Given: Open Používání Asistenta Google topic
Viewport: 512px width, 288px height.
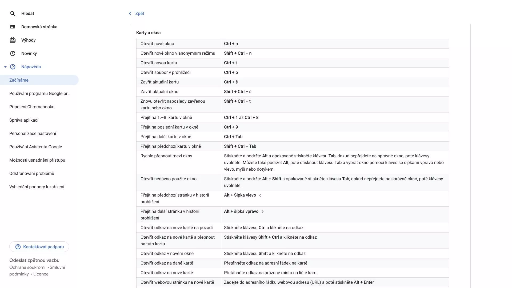Looking at the screenshot, I should [35, 147].
